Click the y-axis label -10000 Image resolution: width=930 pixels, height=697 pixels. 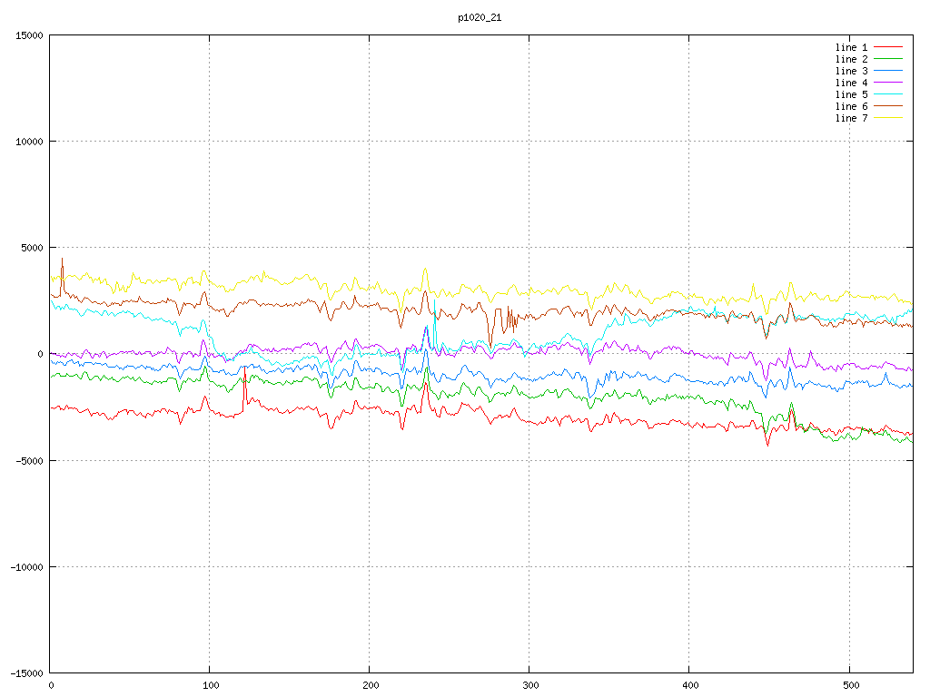[27, 567]
